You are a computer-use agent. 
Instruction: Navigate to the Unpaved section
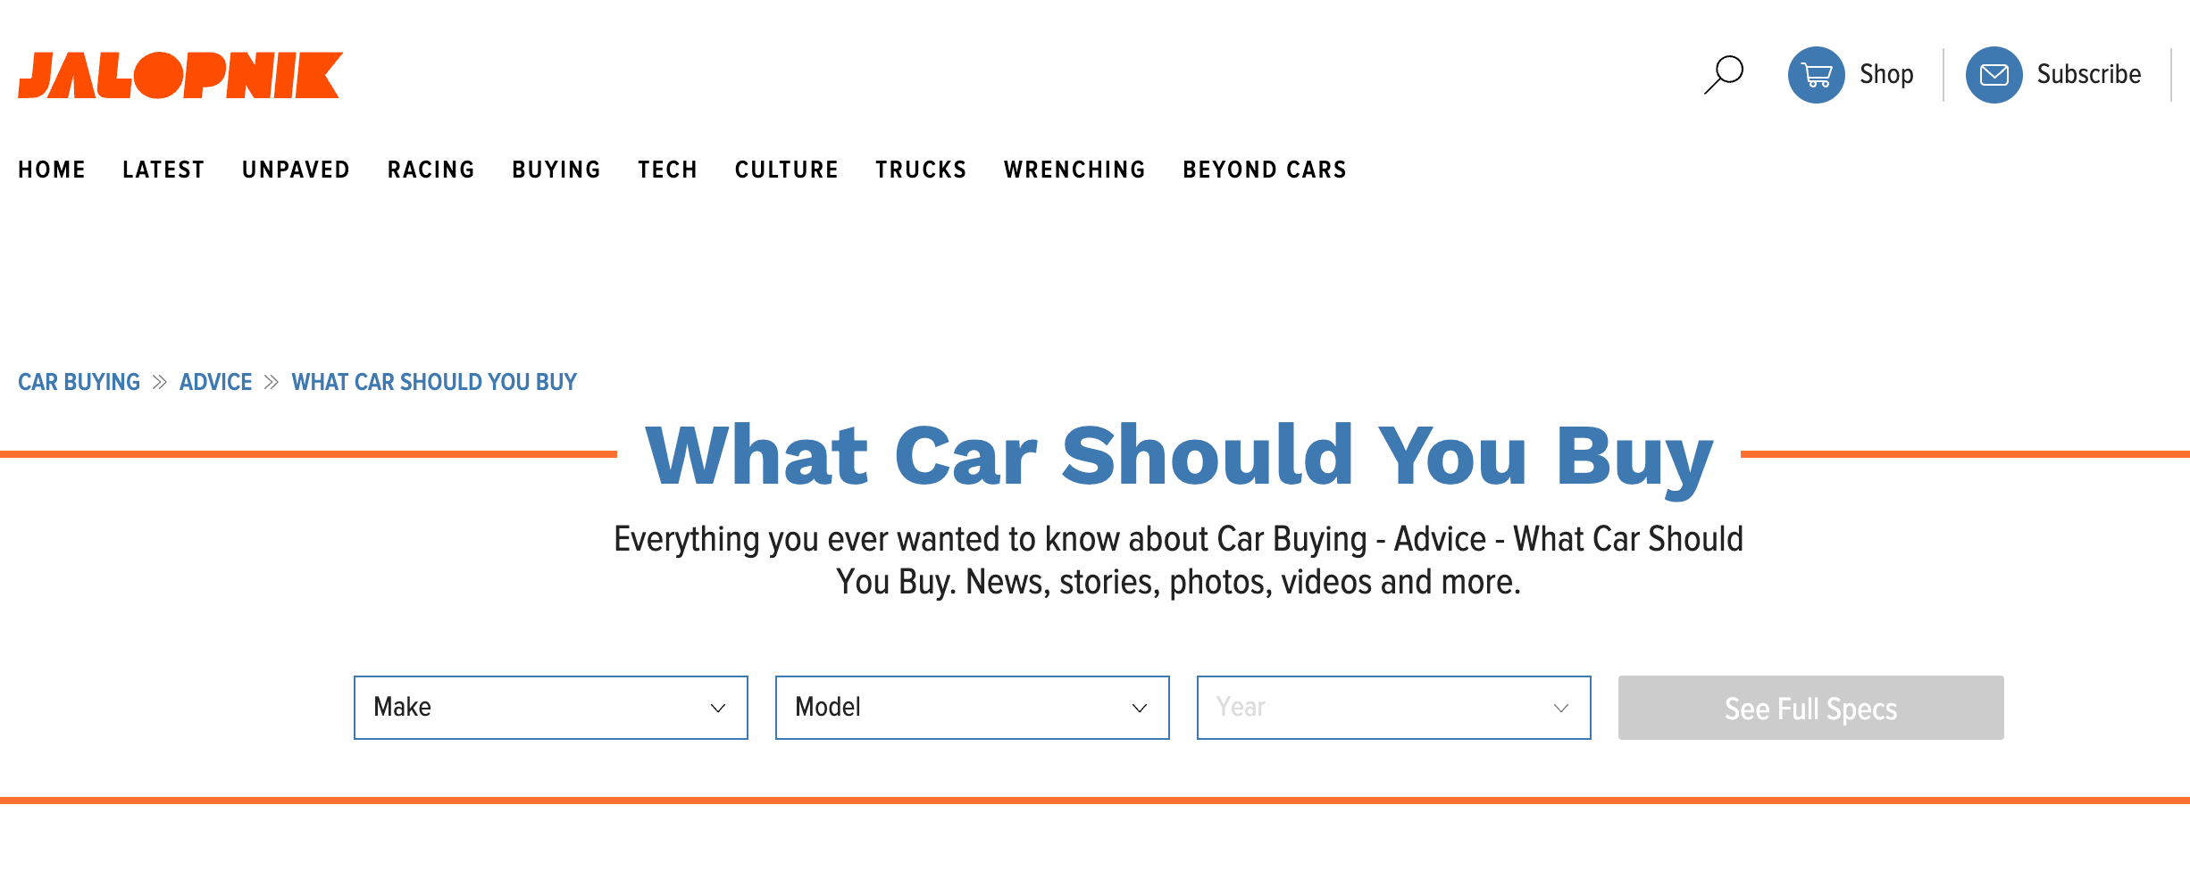(296, 170)
